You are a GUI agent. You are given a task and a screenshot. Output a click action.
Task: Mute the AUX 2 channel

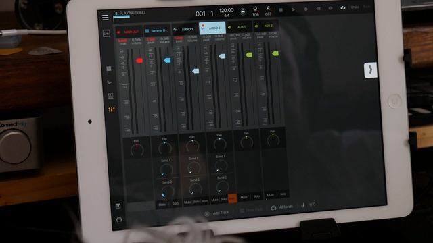pyautogui.click(x=271, y=195)
